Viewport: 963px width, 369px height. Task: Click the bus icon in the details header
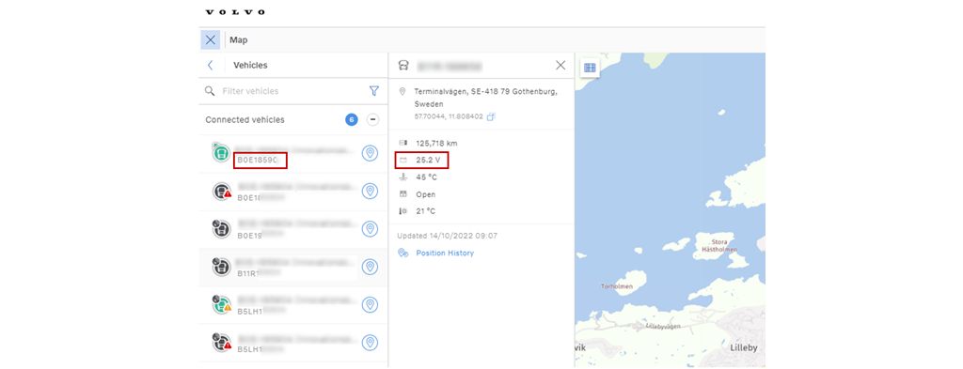[403, 66]
